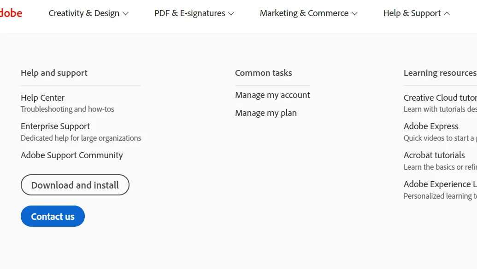Screen dimensions: 477x269
Task: Click the 'Dedicated help for large organizations' description
Action: [x=81, y=138]
